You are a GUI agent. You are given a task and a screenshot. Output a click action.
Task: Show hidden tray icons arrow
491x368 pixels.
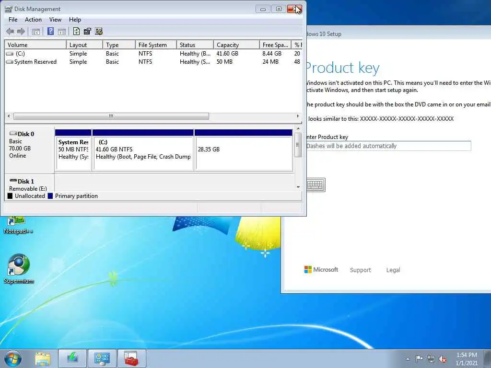(408, 359)
